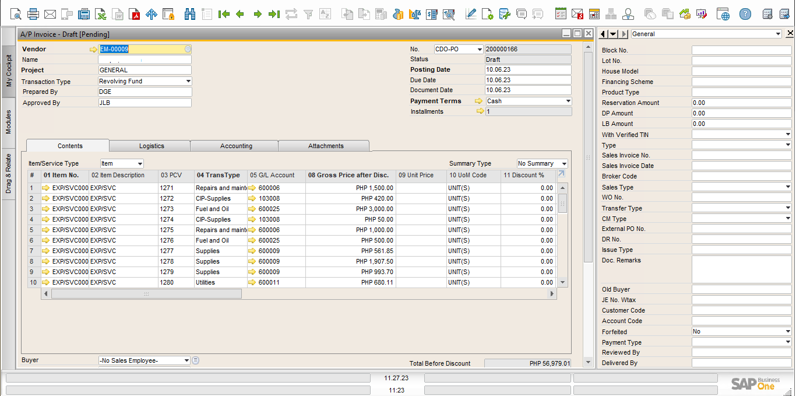
Task: Go to the first data record
Action: click(x=224, y=14)
